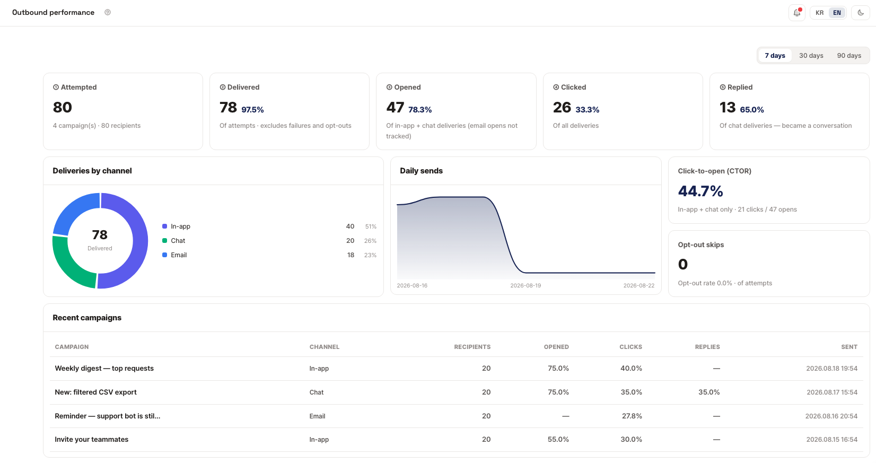Screen dimensions: 876x463
Task: Click the Opened rate 78.3%
Action: click(x=420, y=110)
